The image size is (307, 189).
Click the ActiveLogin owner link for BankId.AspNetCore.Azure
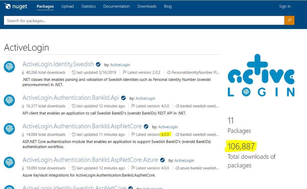point(184,161)
